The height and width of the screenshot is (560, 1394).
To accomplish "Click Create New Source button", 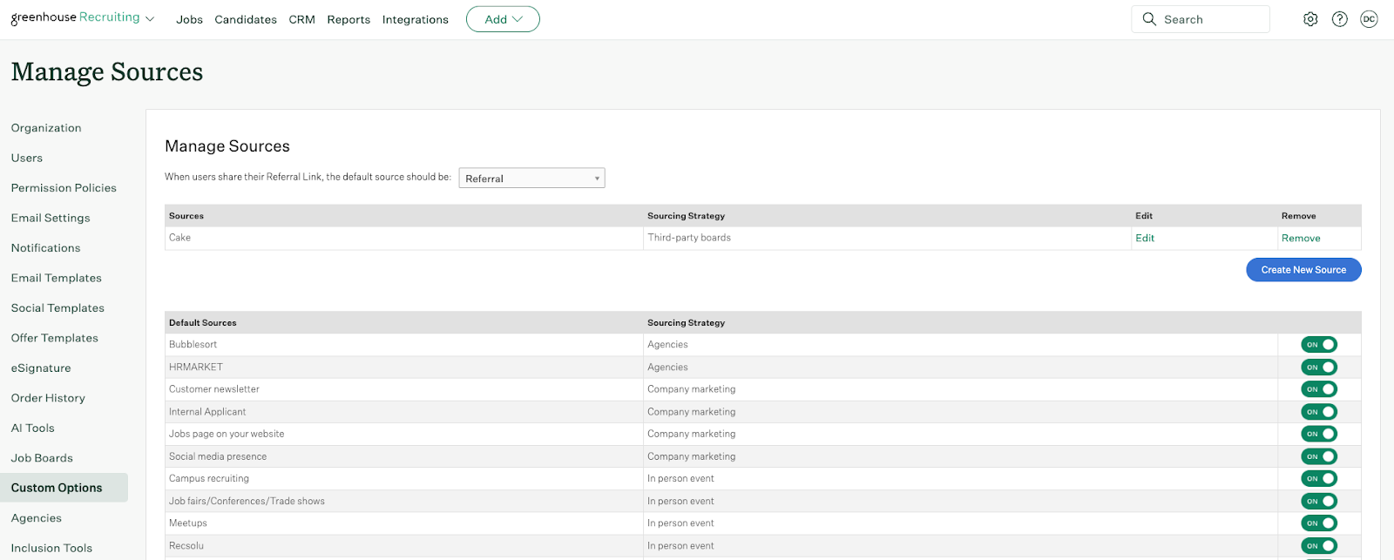I will pyautogui.click(x=1303, y=270).
